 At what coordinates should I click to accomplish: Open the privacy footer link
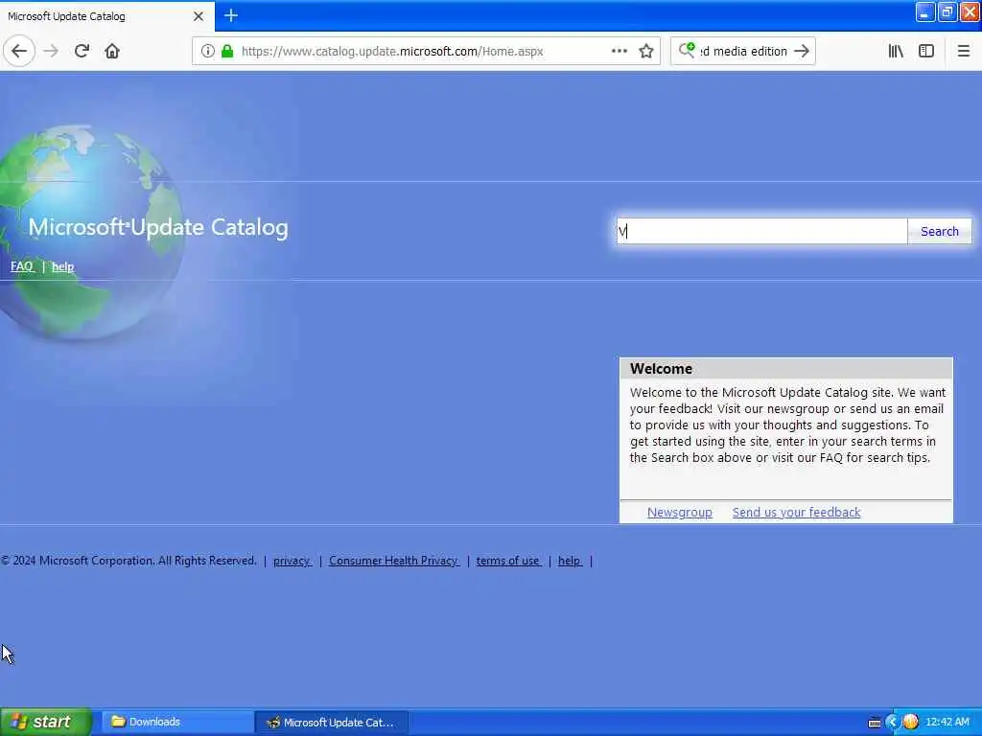(292, 561)
